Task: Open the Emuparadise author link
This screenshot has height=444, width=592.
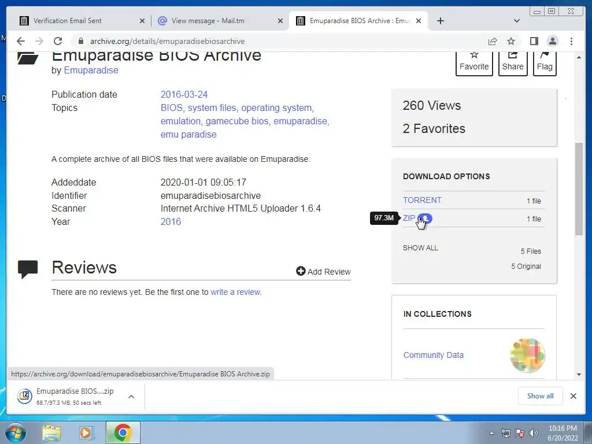Action: tap(91, 70)
